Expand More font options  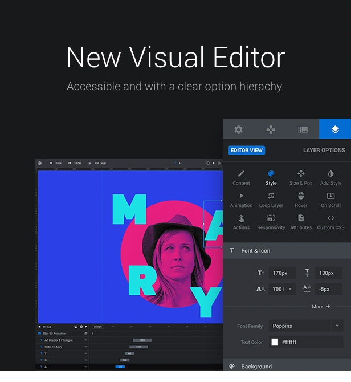(x=321, y=307)
